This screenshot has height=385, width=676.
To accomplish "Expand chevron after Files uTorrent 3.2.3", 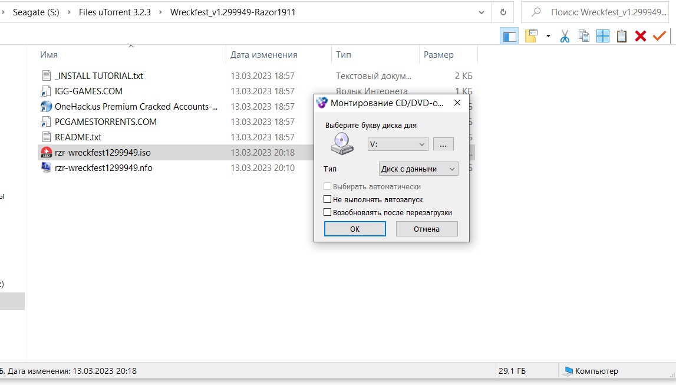I will [160, 12].
